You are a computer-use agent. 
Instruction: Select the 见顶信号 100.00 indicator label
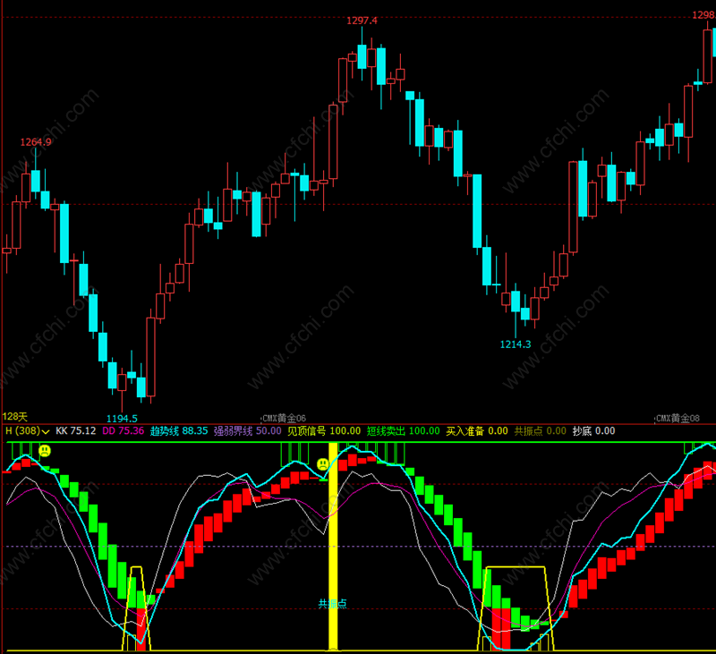coord(324,431)
